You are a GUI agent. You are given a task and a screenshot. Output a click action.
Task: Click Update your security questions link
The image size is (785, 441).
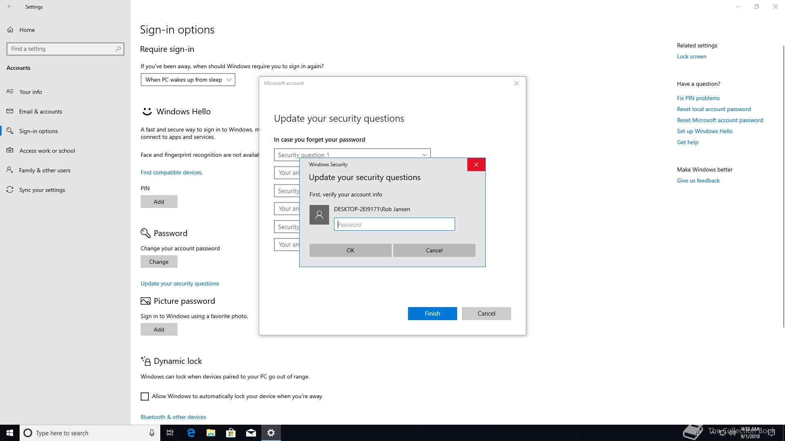coord(180,283)
